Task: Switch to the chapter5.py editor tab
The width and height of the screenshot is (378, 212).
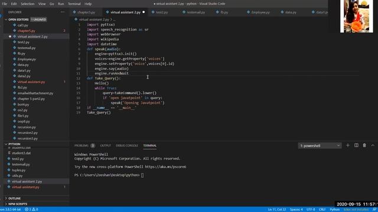Action: tap(86, 12)
